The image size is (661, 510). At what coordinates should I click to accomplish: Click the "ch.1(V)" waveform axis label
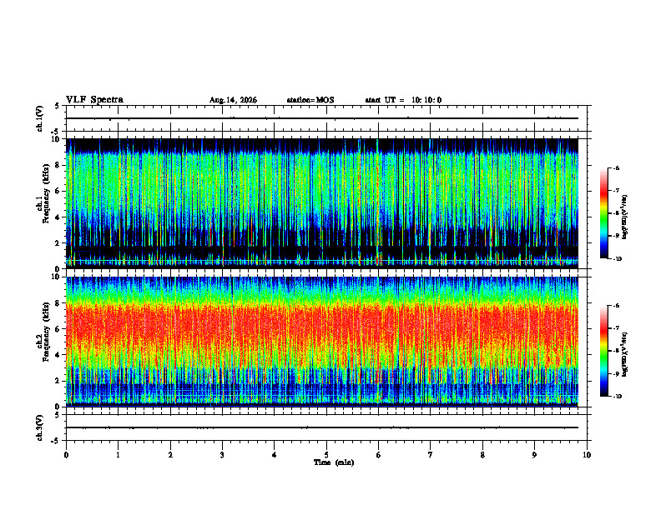click(40, 118)
